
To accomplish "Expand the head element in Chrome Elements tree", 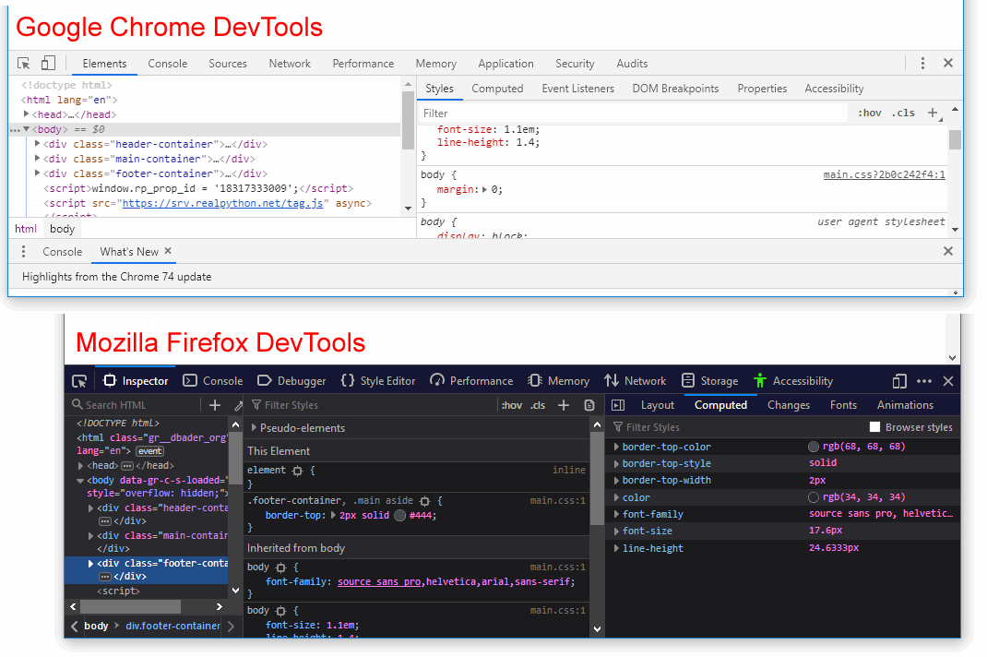I will click(x=25, y=113).
